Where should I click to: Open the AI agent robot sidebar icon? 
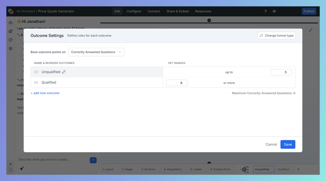pos(11,23)
